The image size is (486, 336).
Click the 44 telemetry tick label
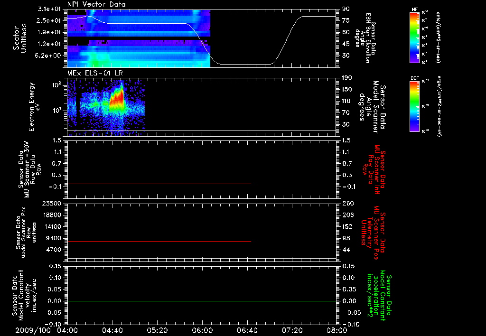(346, 250)
